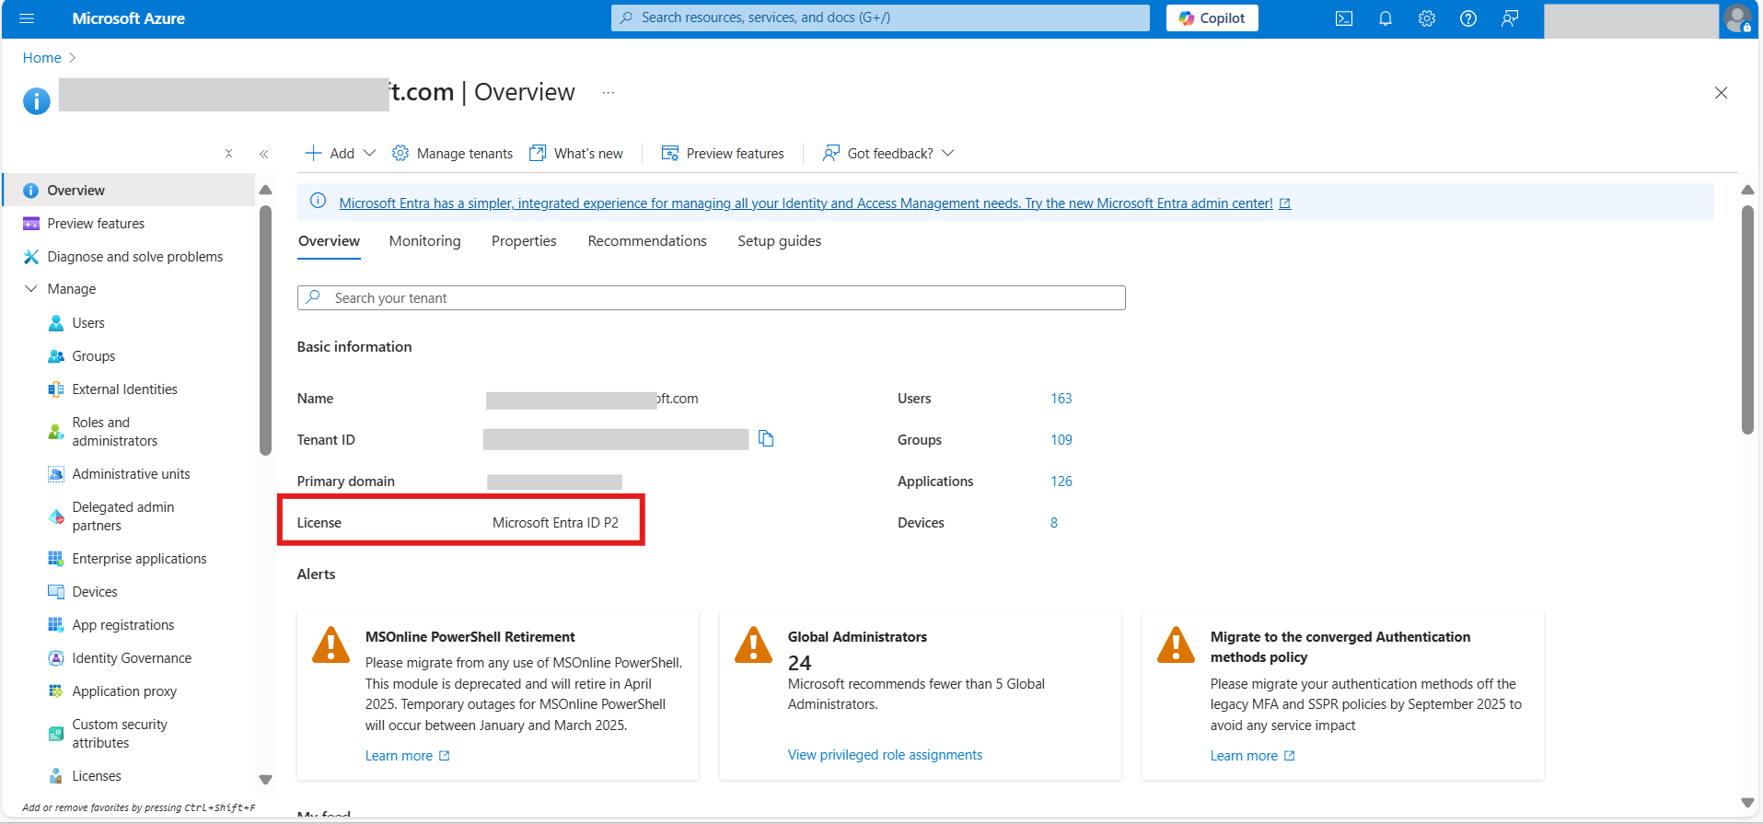
Task: Switch to the Monitoring tab
Action: pyautogui.click(x=424, y=241)
